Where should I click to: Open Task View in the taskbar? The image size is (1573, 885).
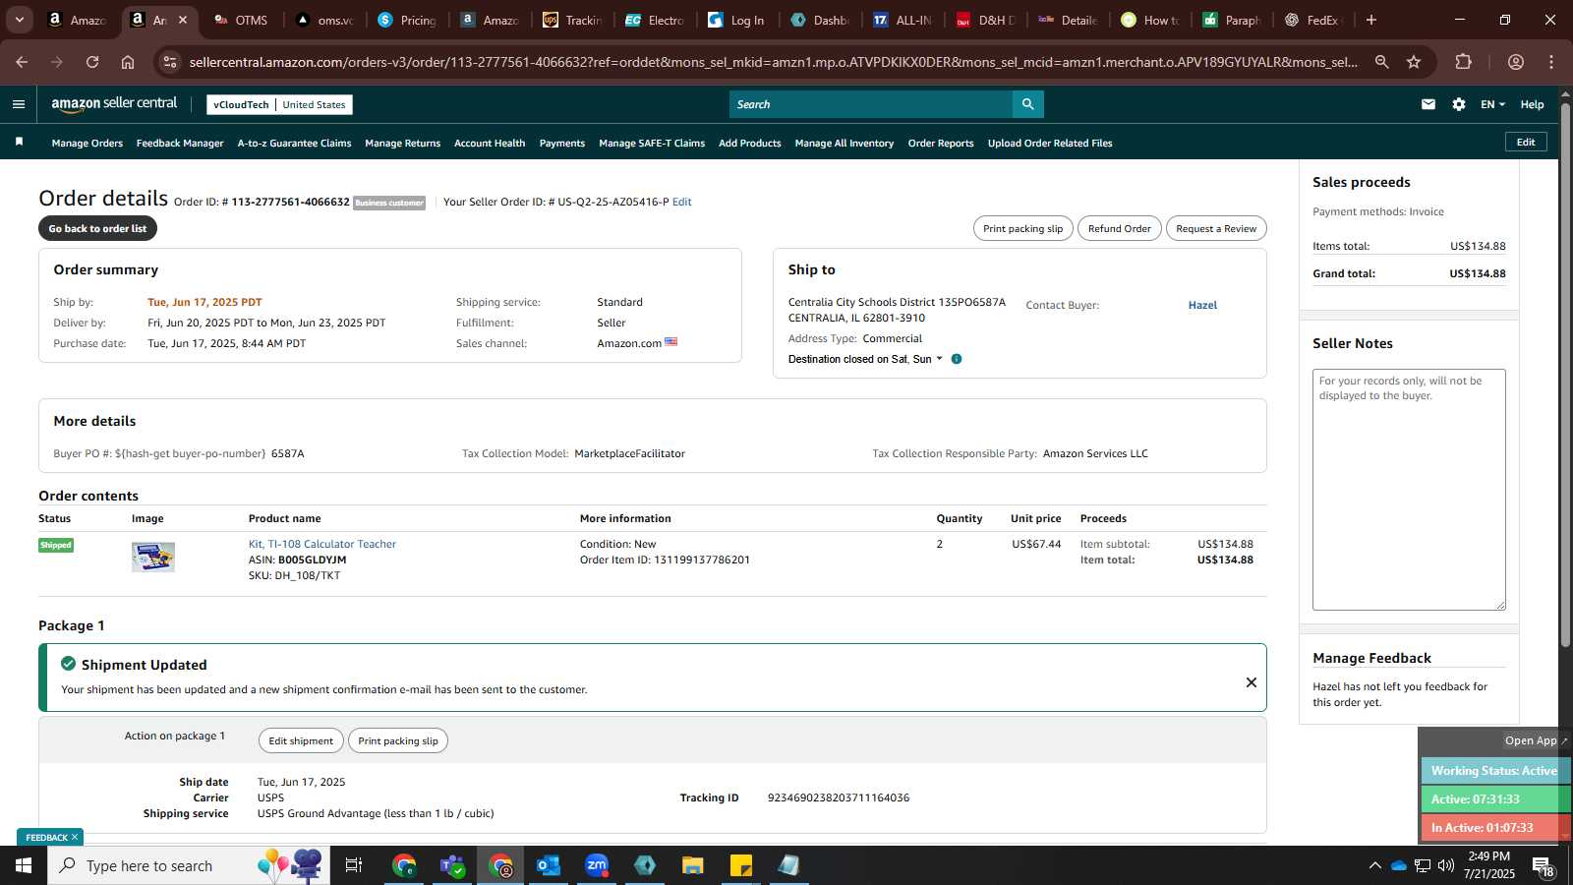tap(354, 865)
